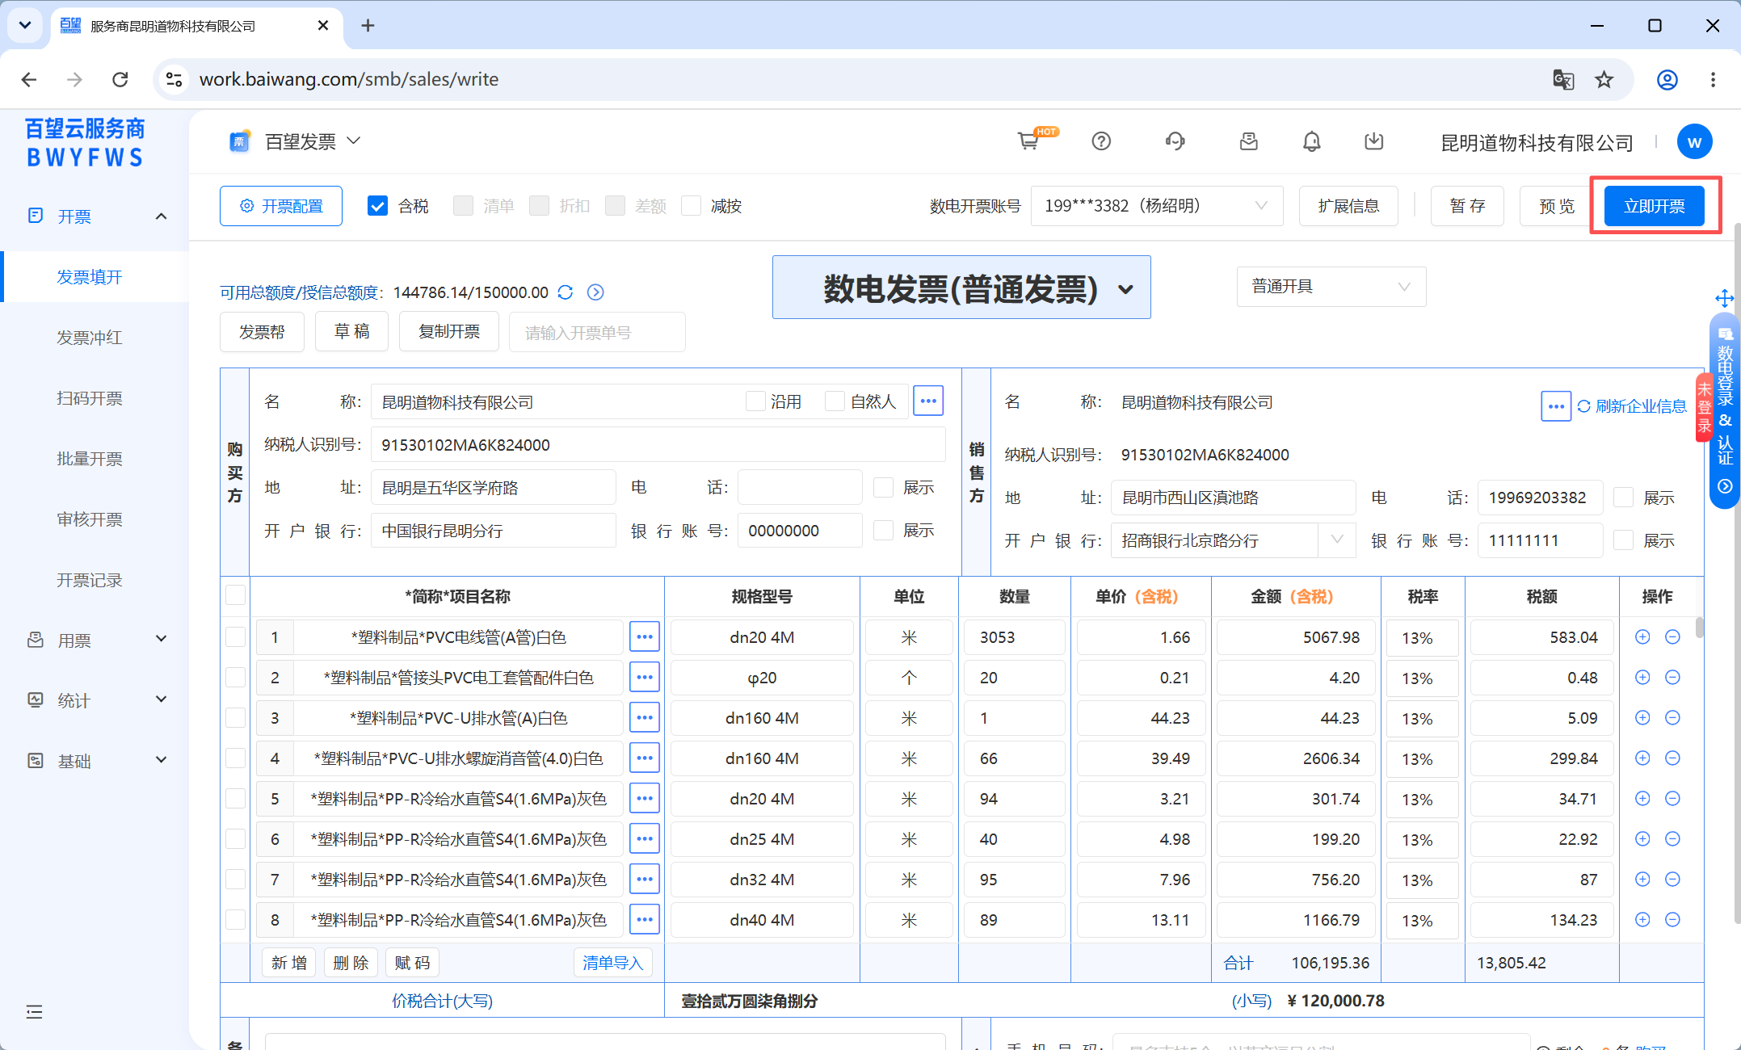The height and width of the screenshot is (1050, 1741).
Task: Open buyer name lookup ellipsis button
Action: 928,401
